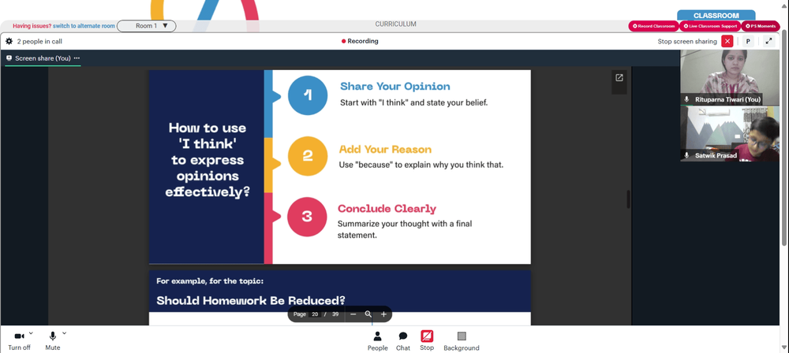Click Record Classroom button

coord(653,26)
